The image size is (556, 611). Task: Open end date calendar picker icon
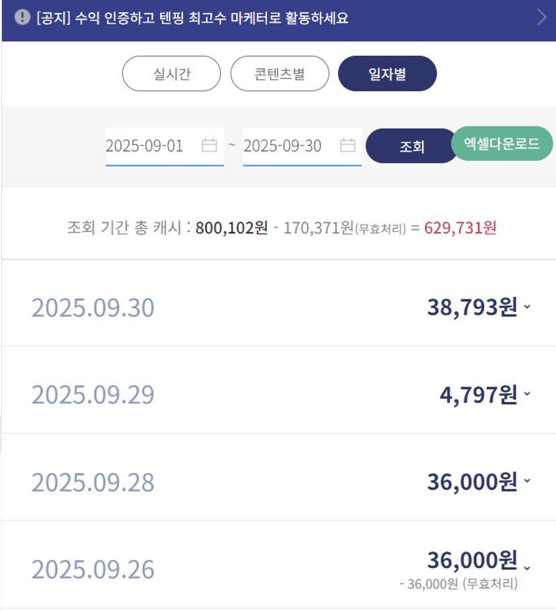click(x=348, y=145)
